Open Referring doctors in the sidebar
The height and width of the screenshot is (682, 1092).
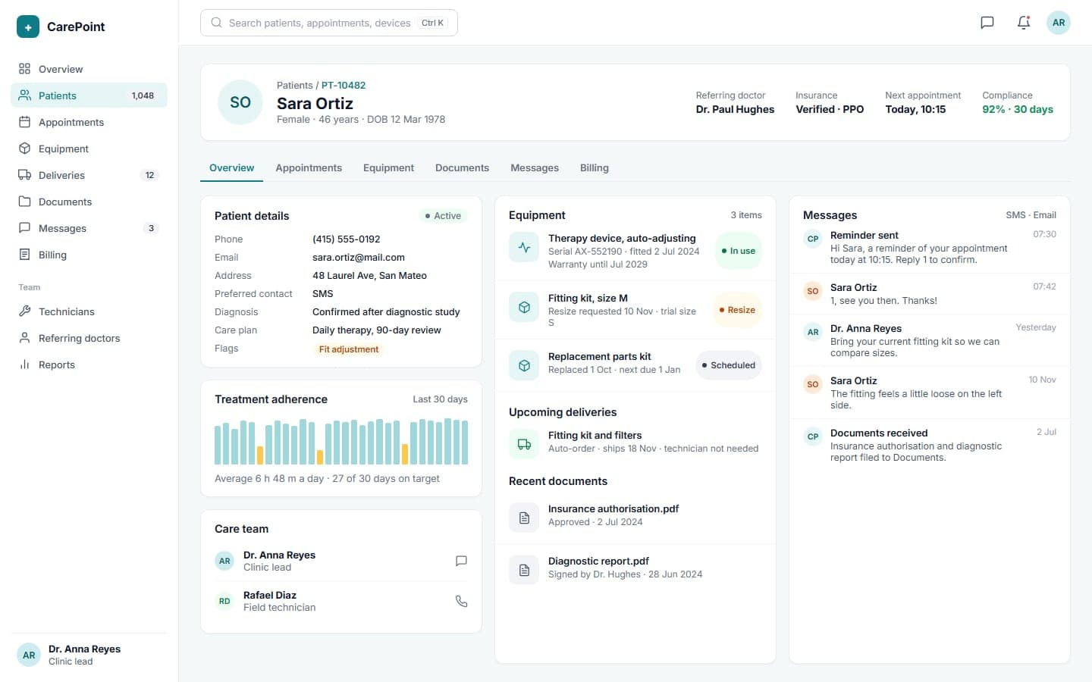[89, 338]
